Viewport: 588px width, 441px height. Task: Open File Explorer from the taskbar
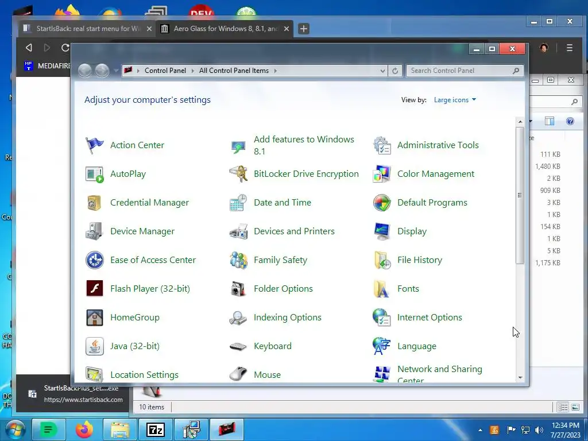119,430
